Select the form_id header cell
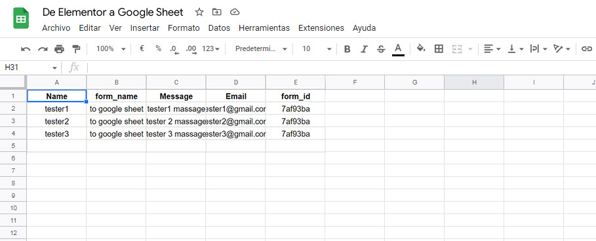Image resolution: width=596 pixels, height=241 pixels. pos(295,96)
